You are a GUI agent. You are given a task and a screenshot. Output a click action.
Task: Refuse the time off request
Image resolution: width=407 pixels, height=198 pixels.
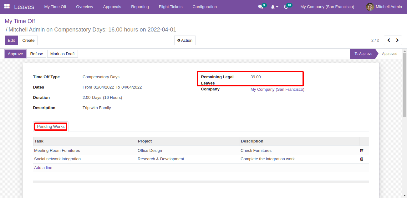click(37, 54)
